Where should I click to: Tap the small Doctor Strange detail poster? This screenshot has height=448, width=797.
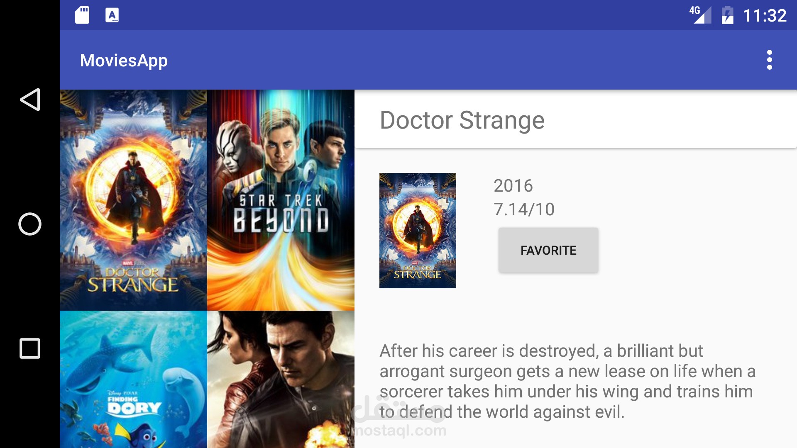tap(418, 231)
